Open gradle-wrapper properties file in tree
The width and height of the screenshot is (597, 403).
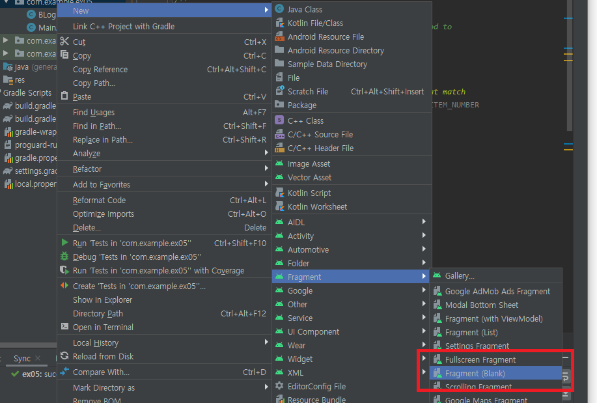31,132
